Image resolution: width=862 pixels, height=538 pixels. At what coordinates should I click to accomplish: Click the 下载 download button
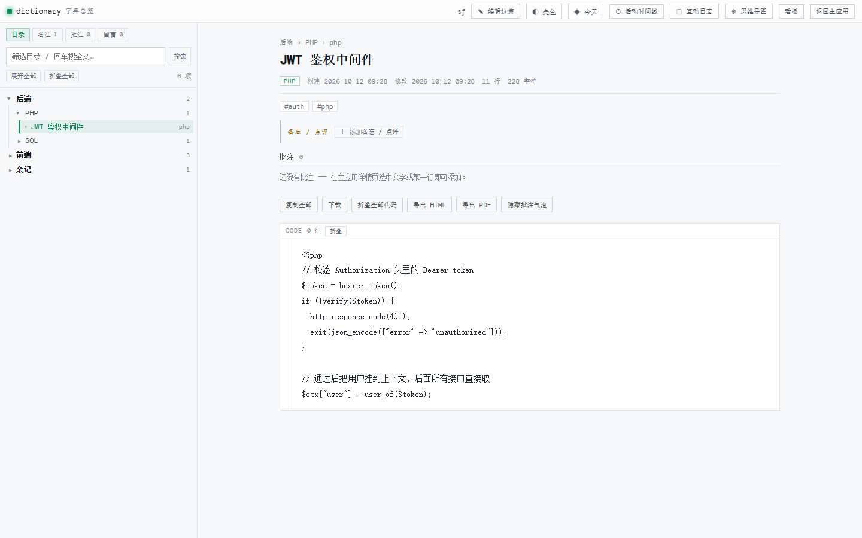click(335, 205)
